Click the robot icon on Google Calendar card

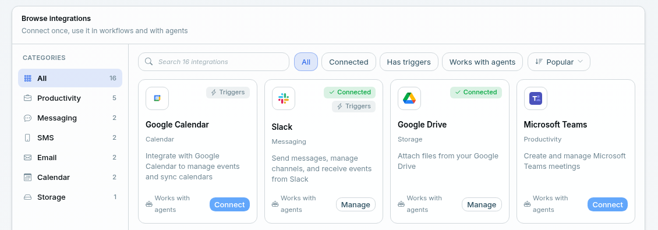[148, 204]
